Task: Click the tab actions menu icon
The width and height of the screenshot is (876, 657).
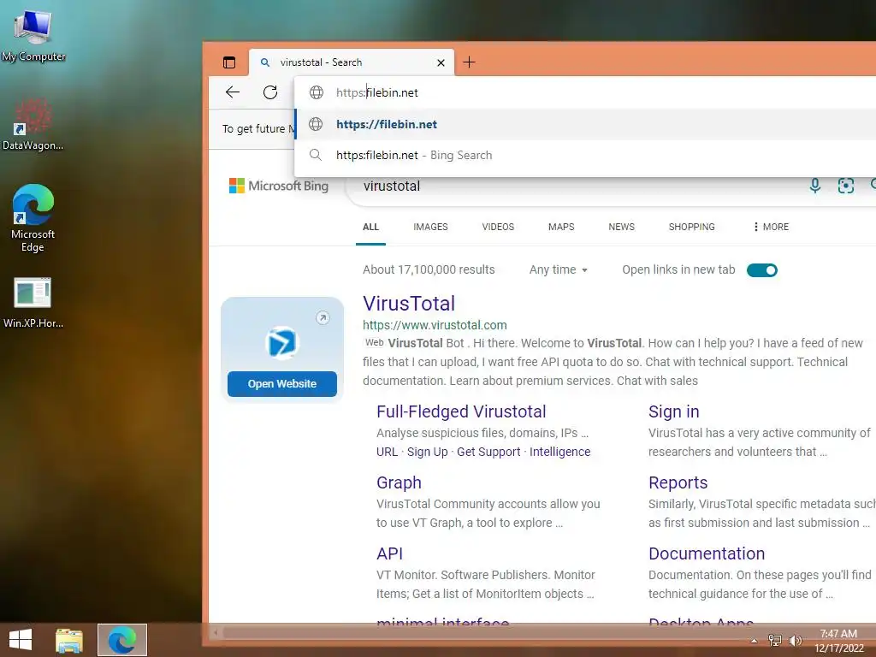Action: (229, 62)
